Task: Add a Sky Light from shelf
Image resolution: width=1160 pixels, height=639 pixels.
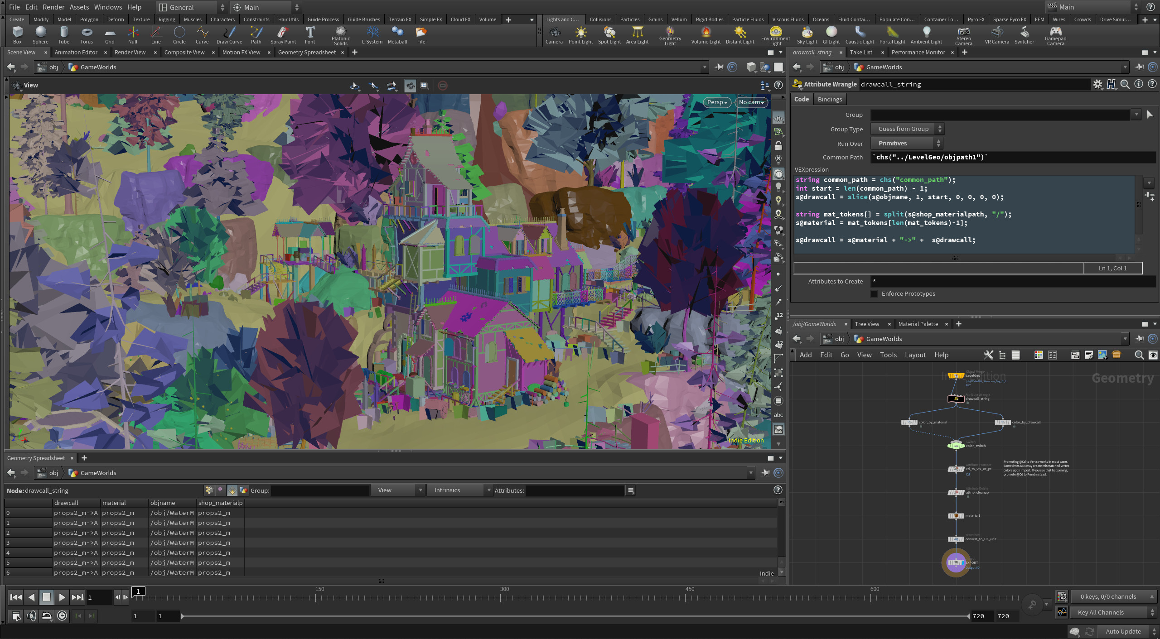Action: tap(807, 35)
